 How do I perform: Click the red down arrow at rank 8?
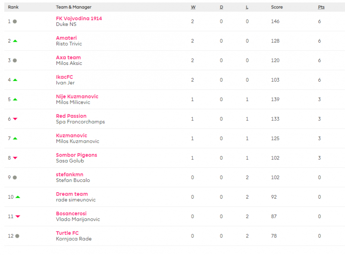pos(15,158)
